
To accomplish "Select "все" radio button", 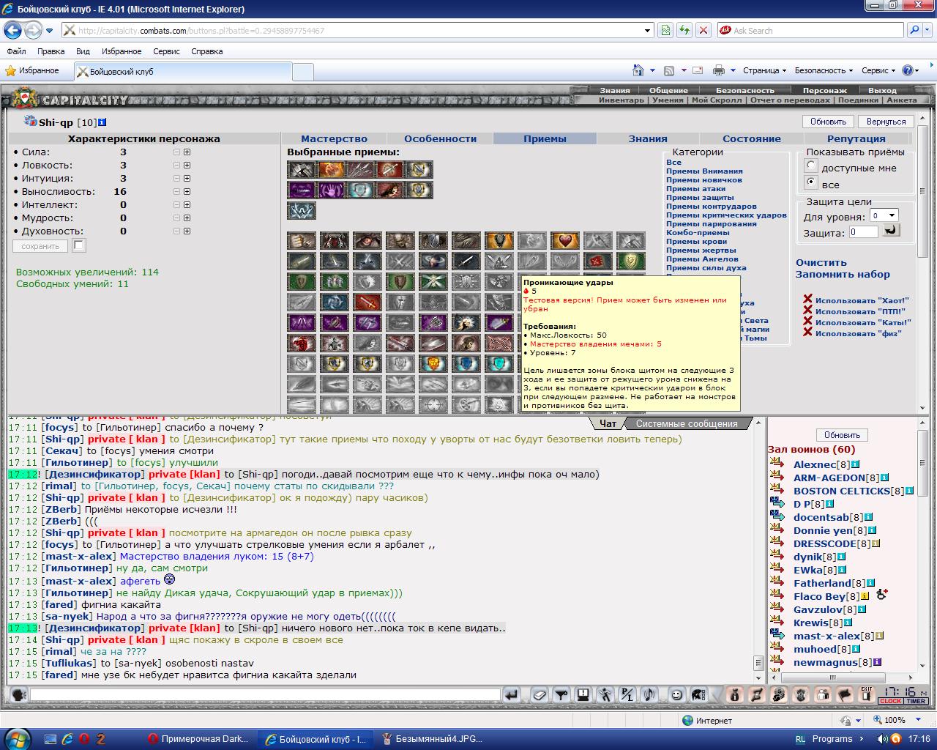I will point(810,182).
